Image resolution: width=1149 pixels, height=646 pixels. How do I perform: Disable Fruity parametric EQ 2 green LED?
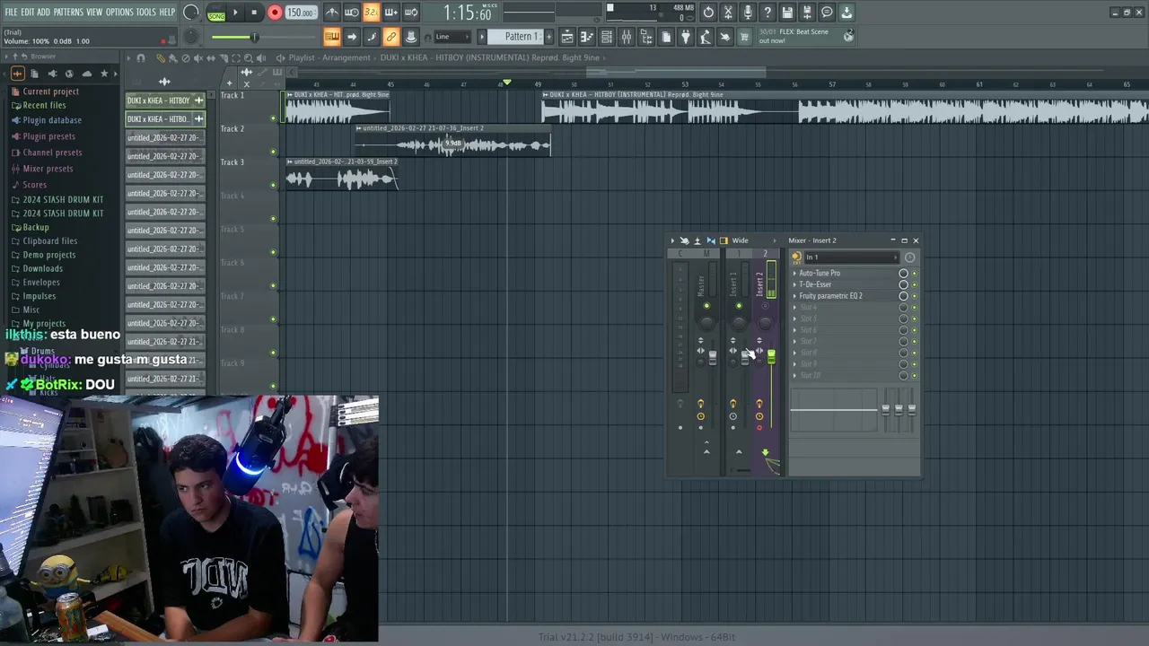click(x=915, y=296)
